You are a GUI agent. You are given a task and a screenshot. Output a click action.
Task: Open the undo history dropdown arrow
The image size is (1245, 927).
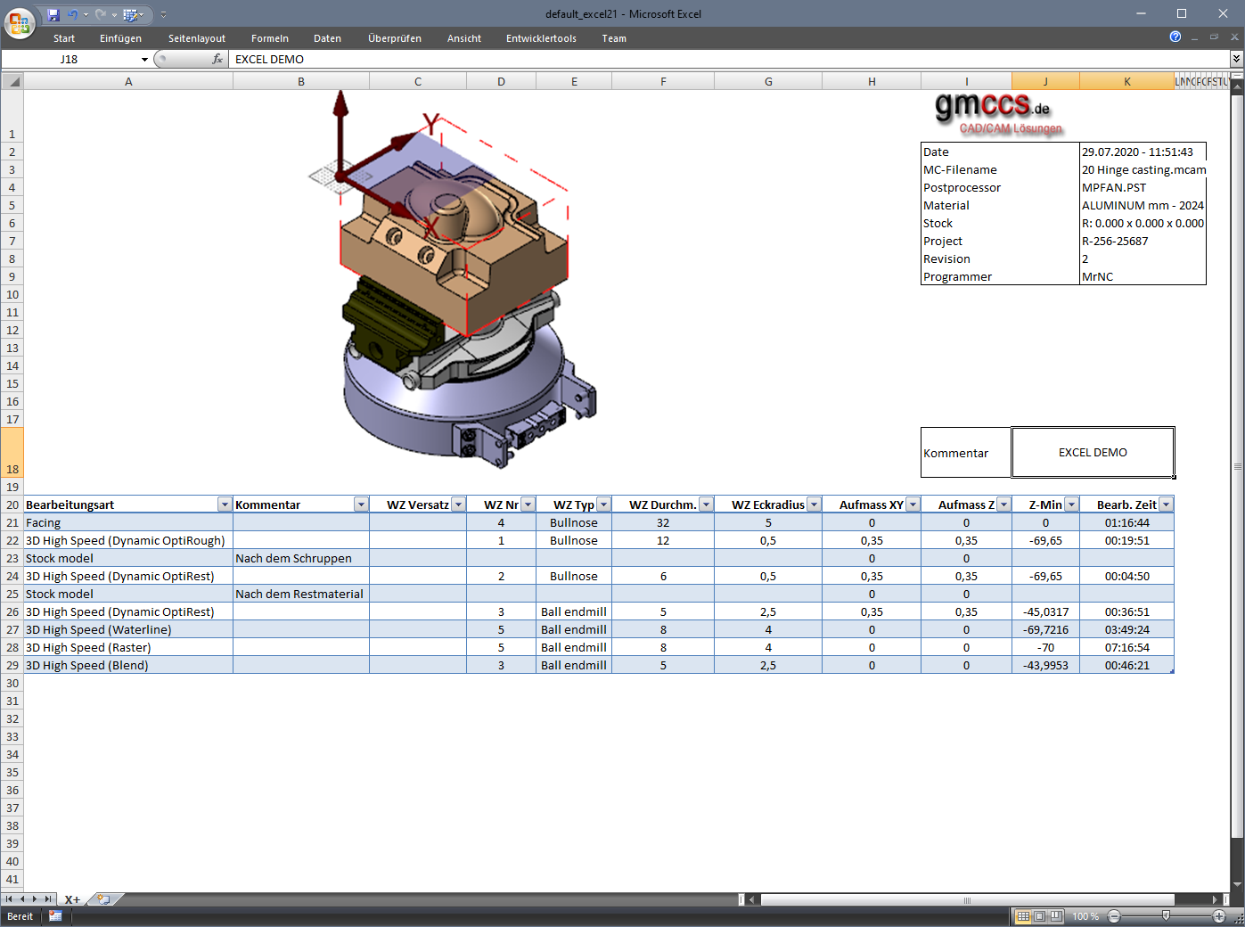click(x=86, y=15)
